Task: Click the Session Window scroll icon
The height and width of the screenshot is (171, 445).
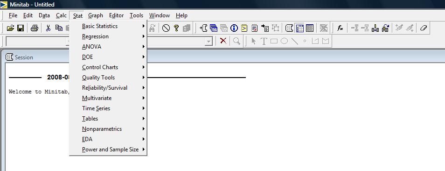Action: (x=289, y=28)
